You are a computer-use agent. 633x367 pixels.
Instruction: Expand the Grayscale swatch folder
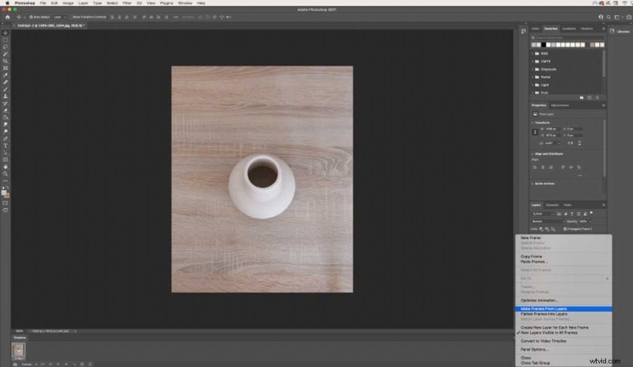click(533, 69)
